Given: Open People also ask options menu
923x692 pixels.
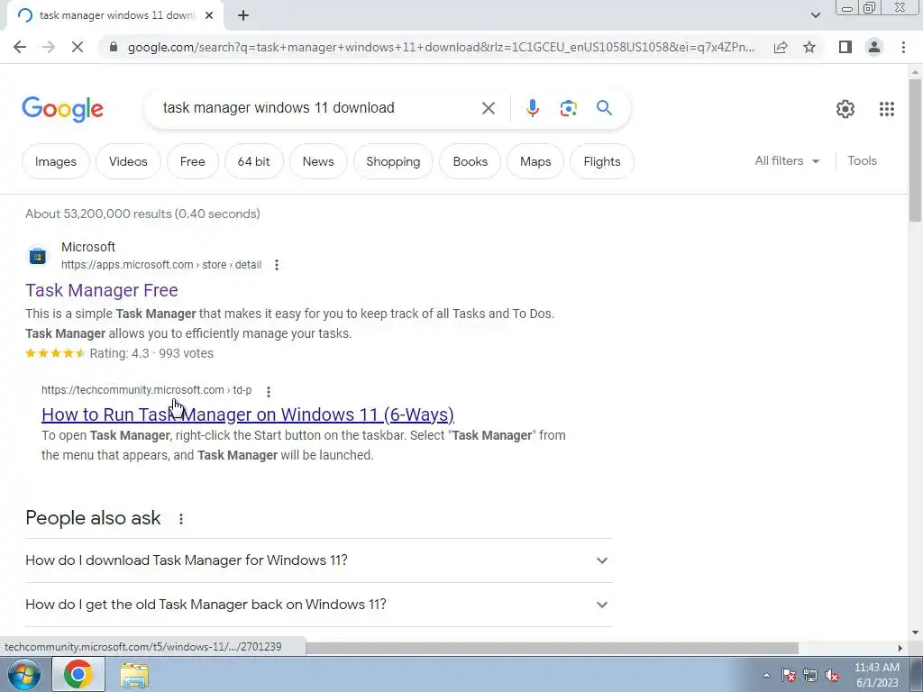Looking at the screenshot, I should click(x=181, y=518).
